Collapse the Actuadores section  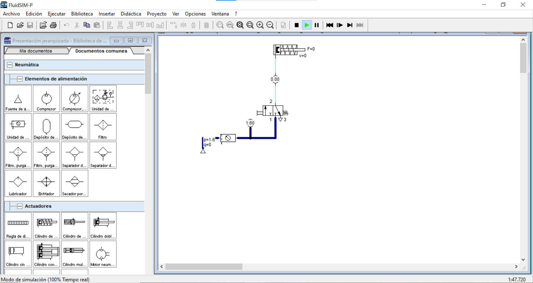click(x=20, y=206)
